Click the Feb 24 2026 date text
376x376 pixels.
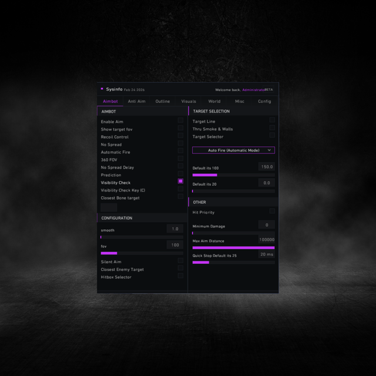[x=135, y=90]
